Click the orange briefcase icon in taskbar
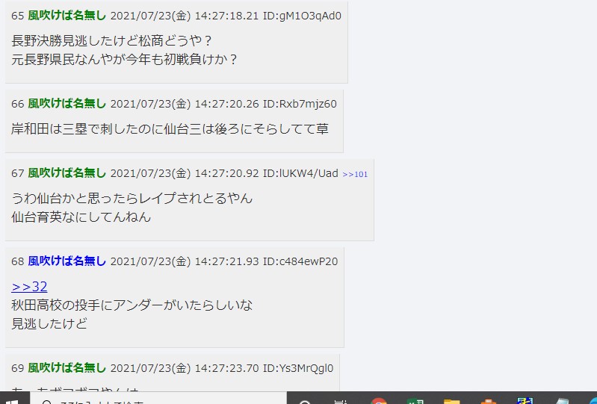The image size is (597, 404). pos(489,401)
